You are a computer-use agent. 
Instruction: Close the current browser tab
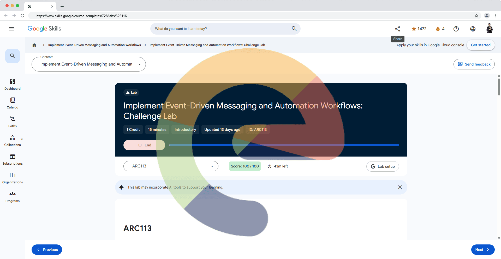click(52, 7)
